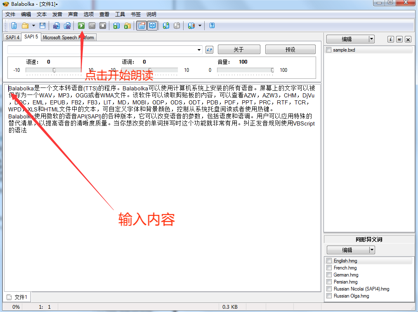Switch to the Microsoft Speech Platform tab
418x312 pixels.
[x=68, y=38]
